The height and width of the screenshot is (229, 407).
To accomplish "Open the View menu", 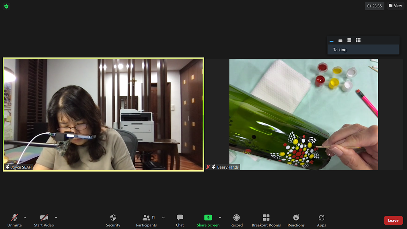I will click(395, 5).
